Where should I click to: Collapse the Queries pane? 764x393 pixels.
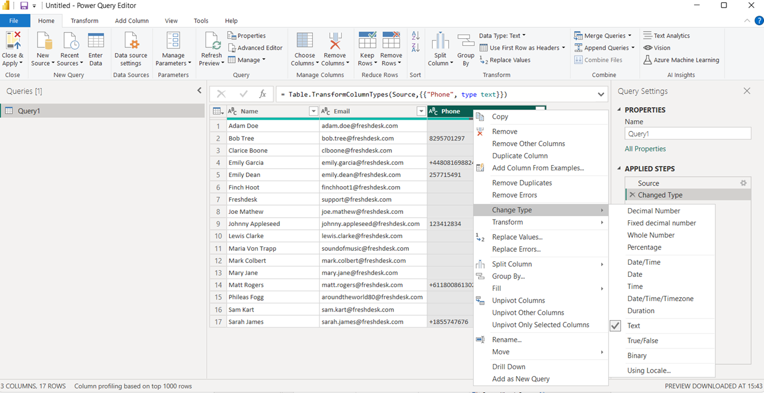pyautogui.click(x=199, y=91)
